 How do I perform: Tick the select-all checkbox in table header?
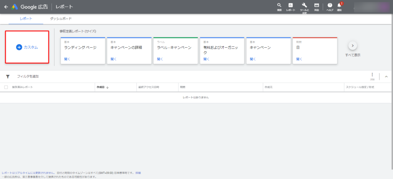pyautogui.click(x=6, y=87)
